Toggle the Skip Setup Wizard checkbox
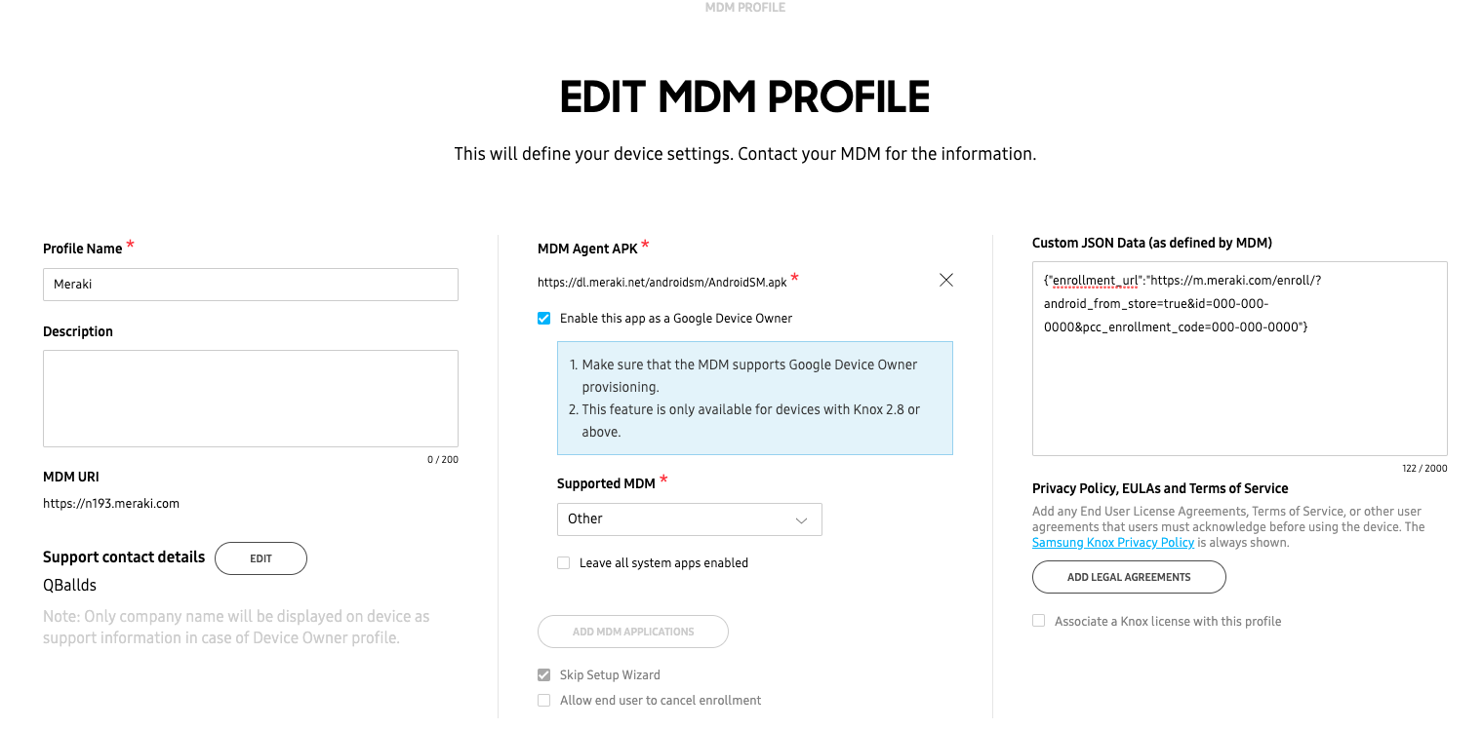The width and height of the screenshot is (1483, 729). coord(544,675)
